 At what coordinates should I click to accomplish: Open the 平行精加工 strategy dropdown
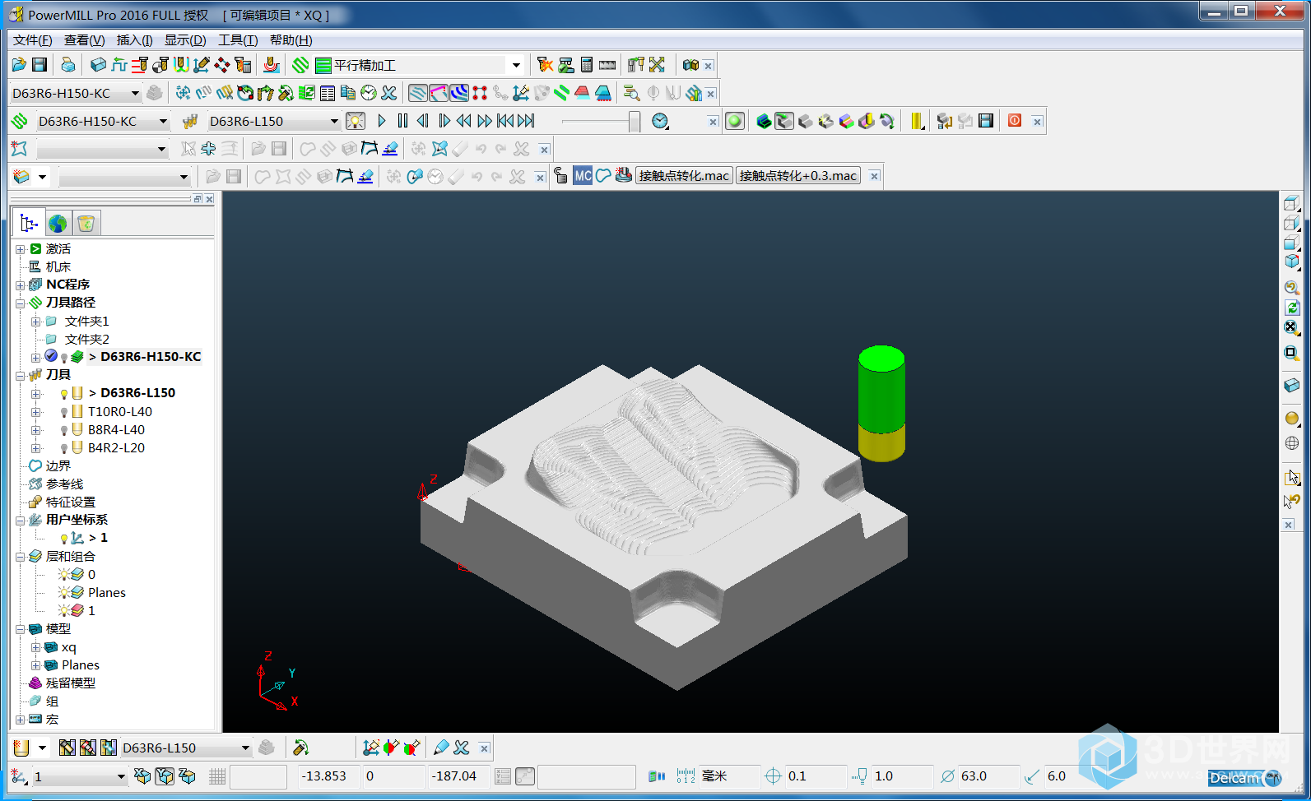tap(516, 65)
